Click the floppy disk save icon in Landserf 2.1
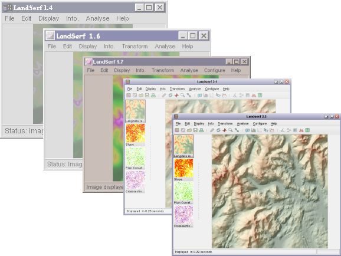This screenshot has height=256, width=341. 147,96
